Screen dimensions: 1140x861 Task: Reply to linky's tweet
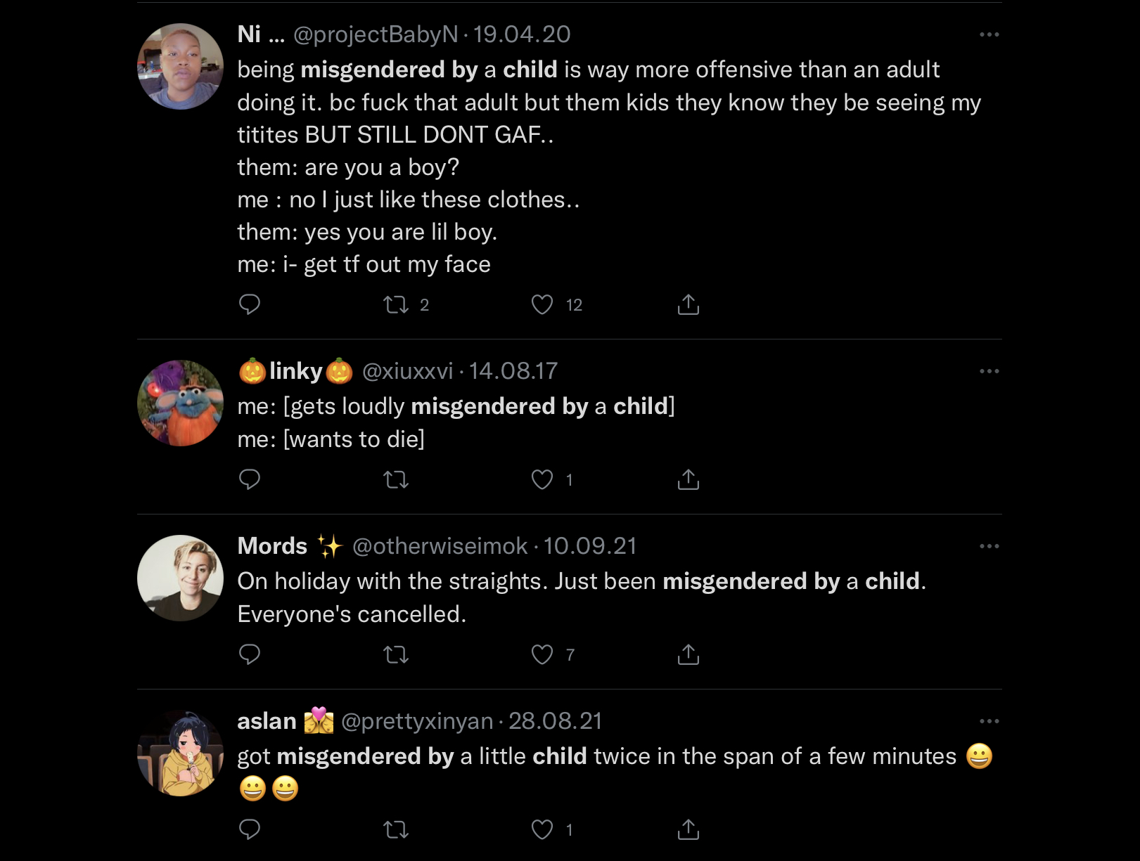coord(250,479)
